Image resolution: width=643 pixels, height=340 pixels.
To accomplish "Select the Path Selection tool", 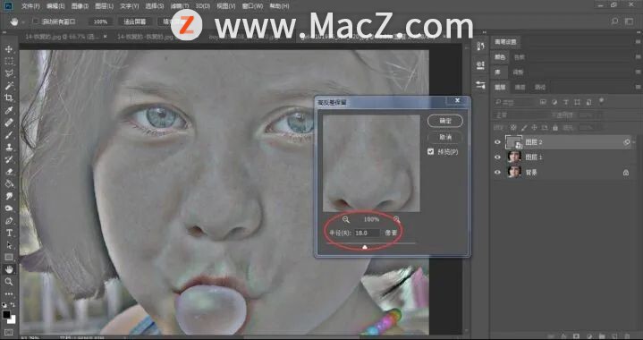I will 9,245.
